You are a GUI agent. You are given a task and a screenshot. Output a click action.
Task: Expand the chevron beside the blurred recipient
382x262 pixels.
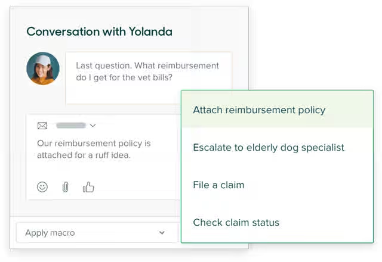(93, 126)
